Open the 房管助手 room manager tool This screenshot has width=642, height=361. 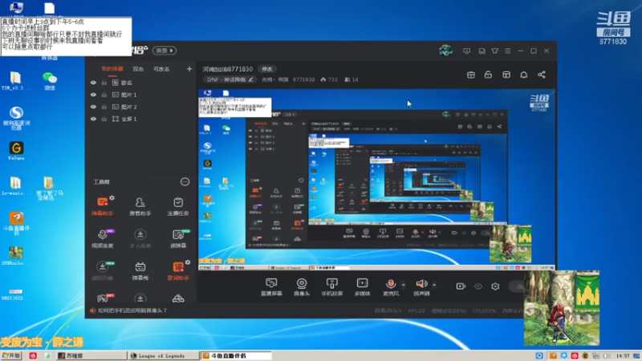[x=140, y=206]
